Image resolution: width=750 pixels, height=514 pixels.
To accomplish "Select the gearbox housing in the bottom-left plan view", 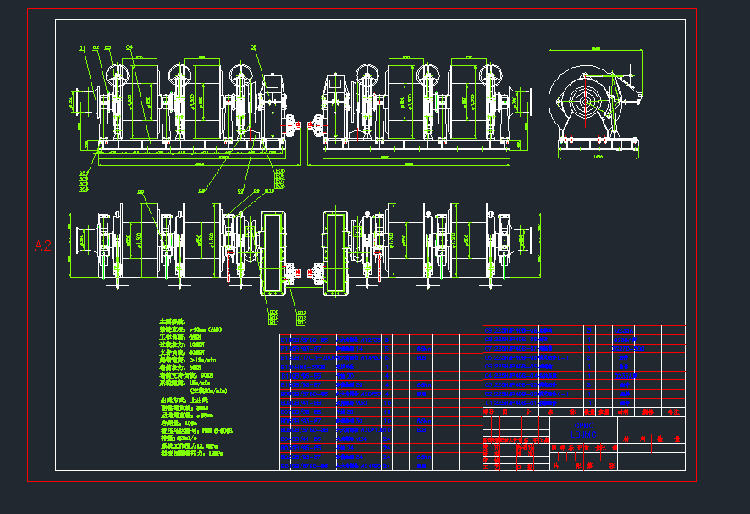I will click(273, 254).
